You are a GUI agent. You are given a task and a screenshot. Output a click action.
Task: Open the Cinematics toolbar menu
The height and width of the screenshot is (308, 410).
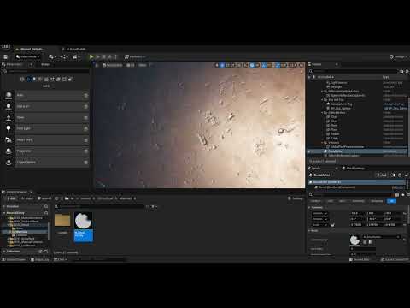coord(76,57)
